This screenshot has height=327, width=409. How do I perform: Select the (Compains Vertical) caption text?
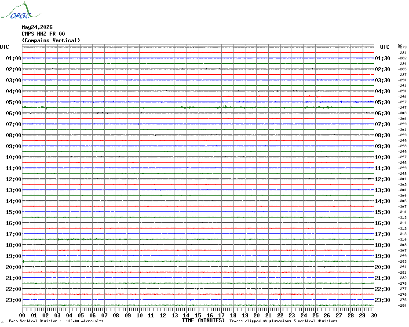point(51,40)
